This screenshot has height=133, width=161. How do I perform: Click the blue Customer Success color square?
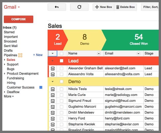tap(41, 87)
